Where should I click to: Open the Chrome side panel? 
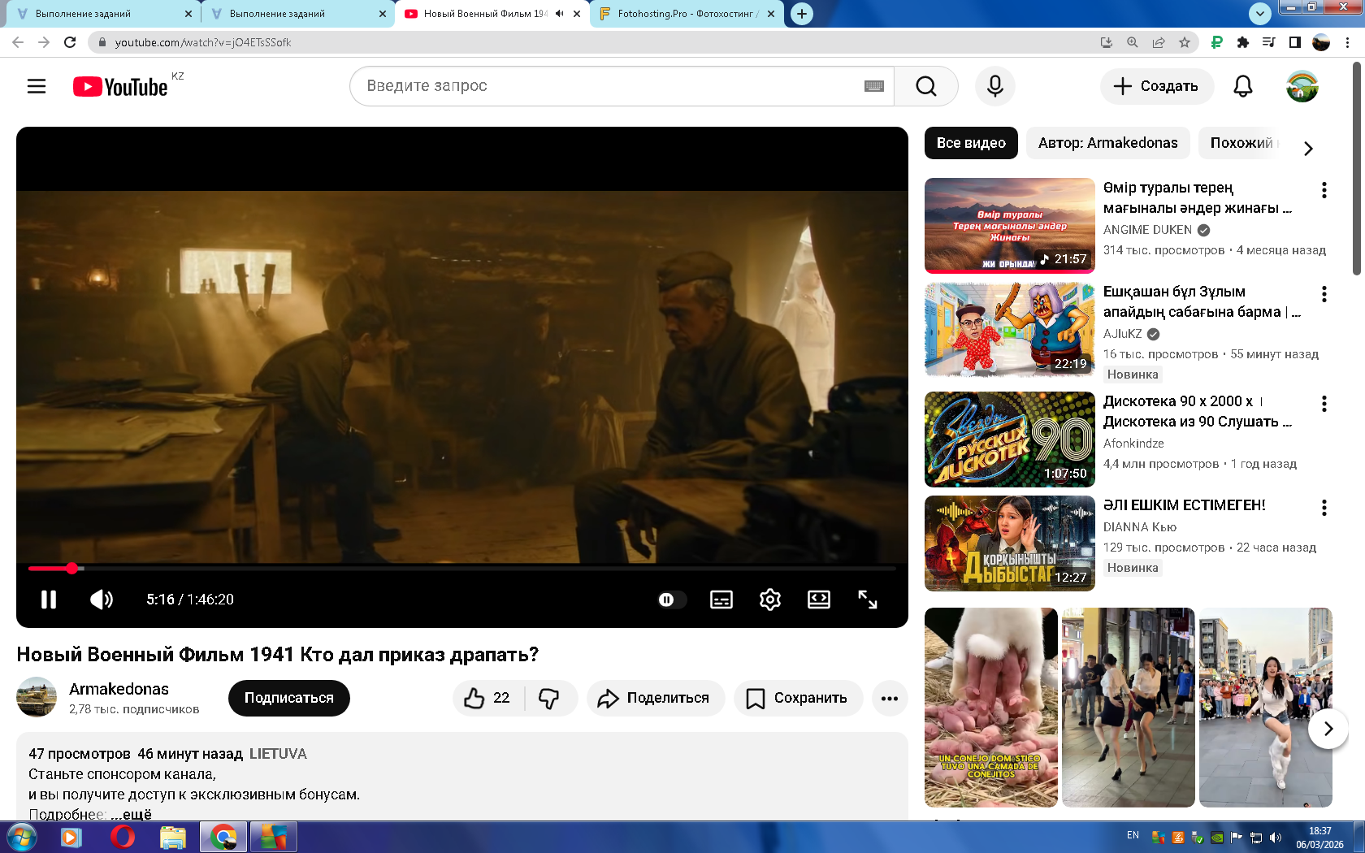pos(1295,42)
